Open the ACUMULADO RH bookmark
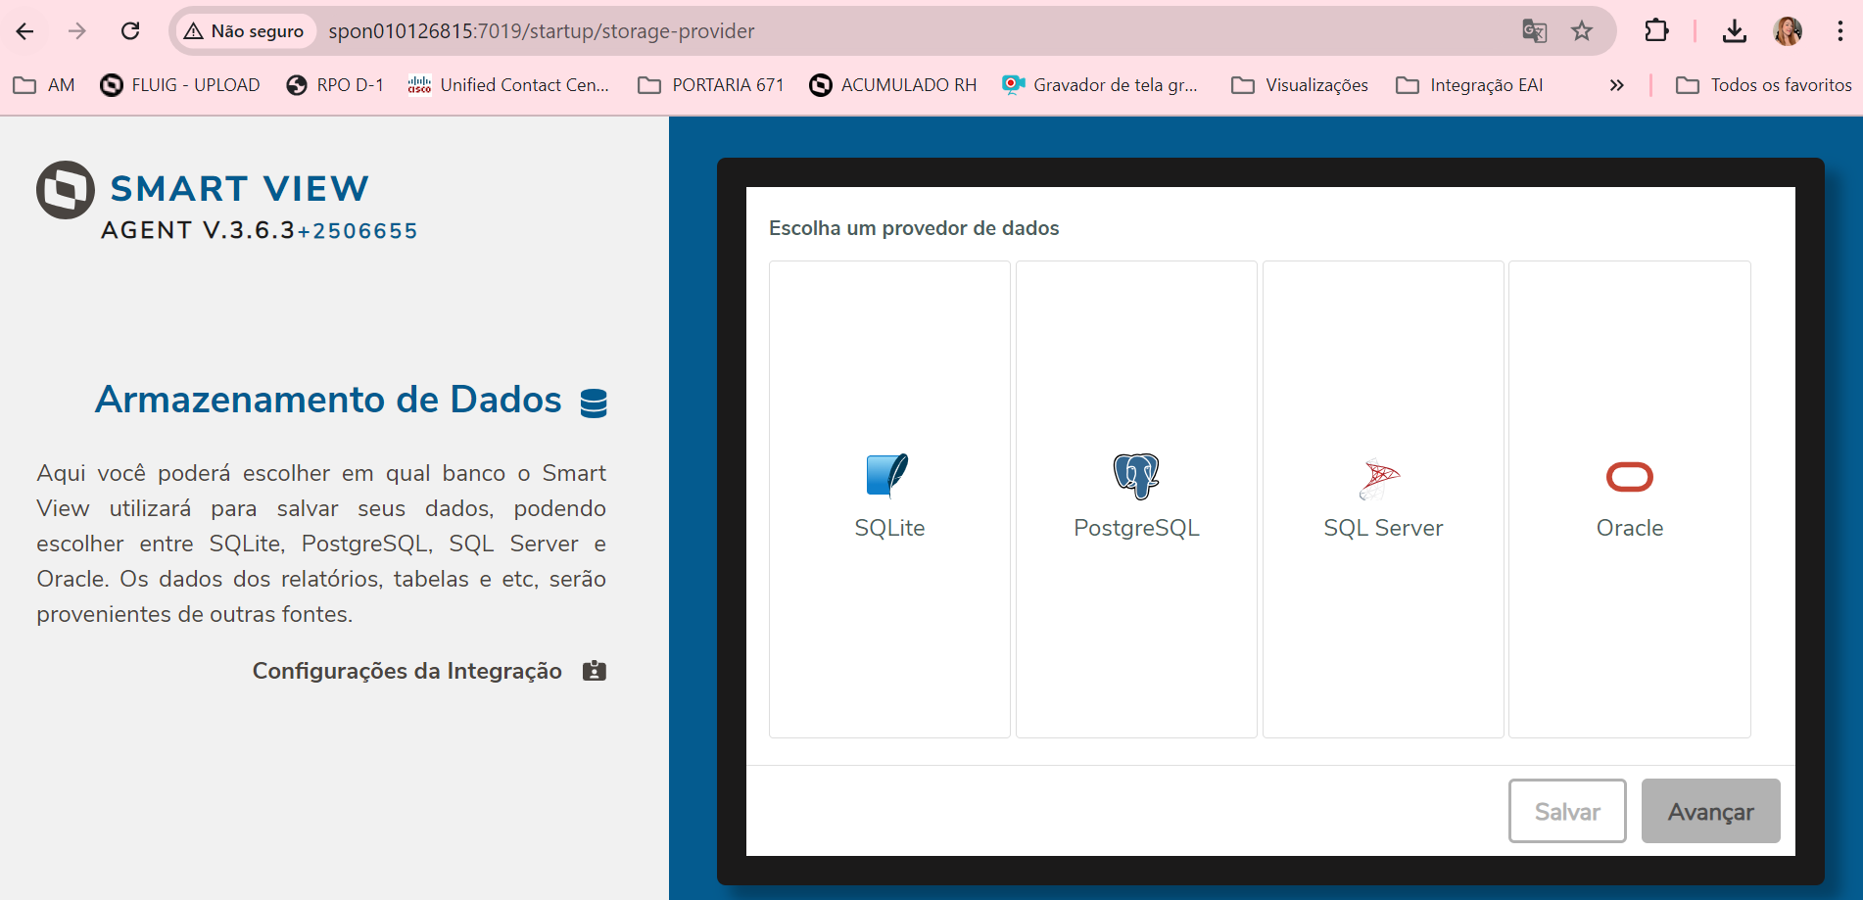Viewport: 1863px width, 900px height. pyautogui.click(x=893, y=85)
